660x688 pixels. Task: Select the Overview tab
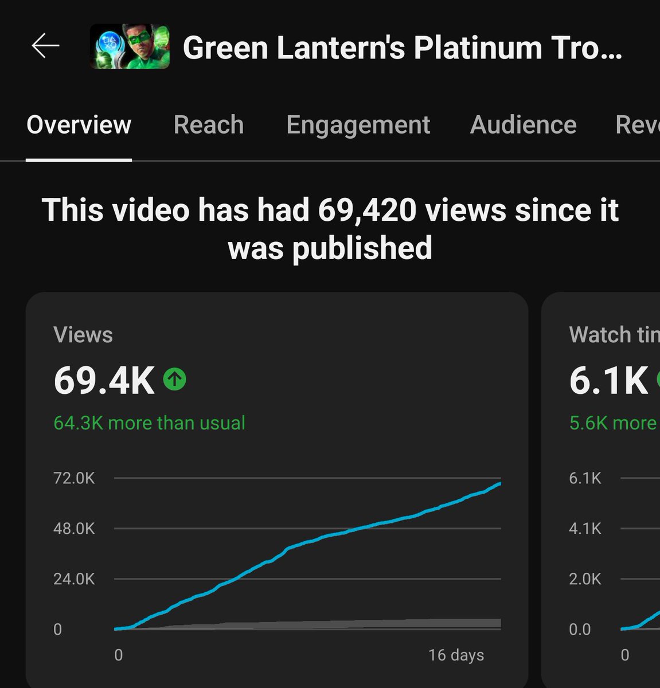pos(79,124)
